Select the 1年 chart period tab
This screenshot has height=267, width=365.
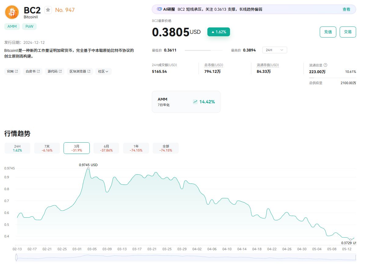coord(136,148)
